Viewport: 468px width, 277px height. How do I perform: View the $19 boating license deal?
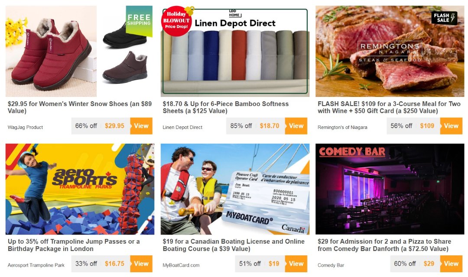tap(296, 264)
